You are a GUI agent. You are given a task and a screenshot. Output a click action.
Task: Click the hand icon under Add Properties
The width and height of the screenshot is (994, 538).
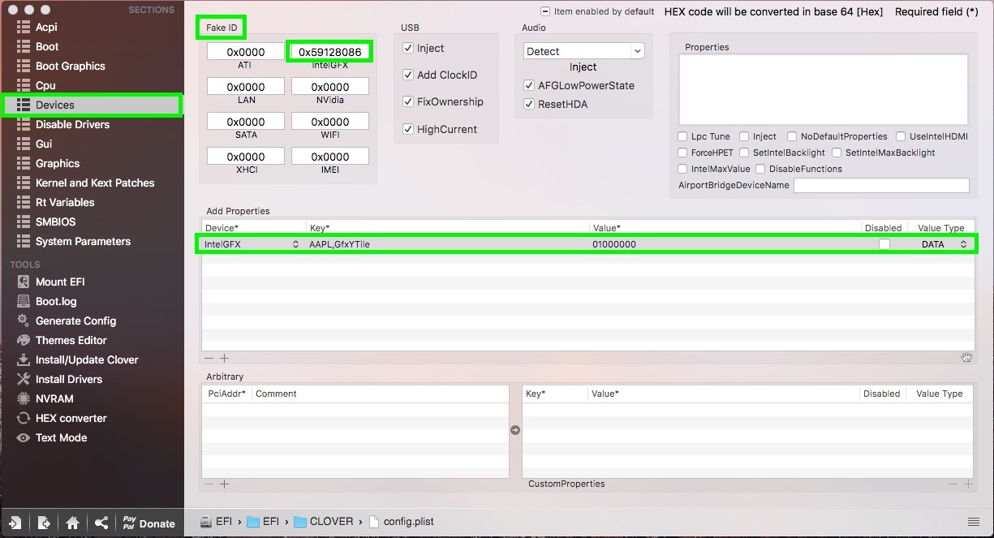(966, 357)
